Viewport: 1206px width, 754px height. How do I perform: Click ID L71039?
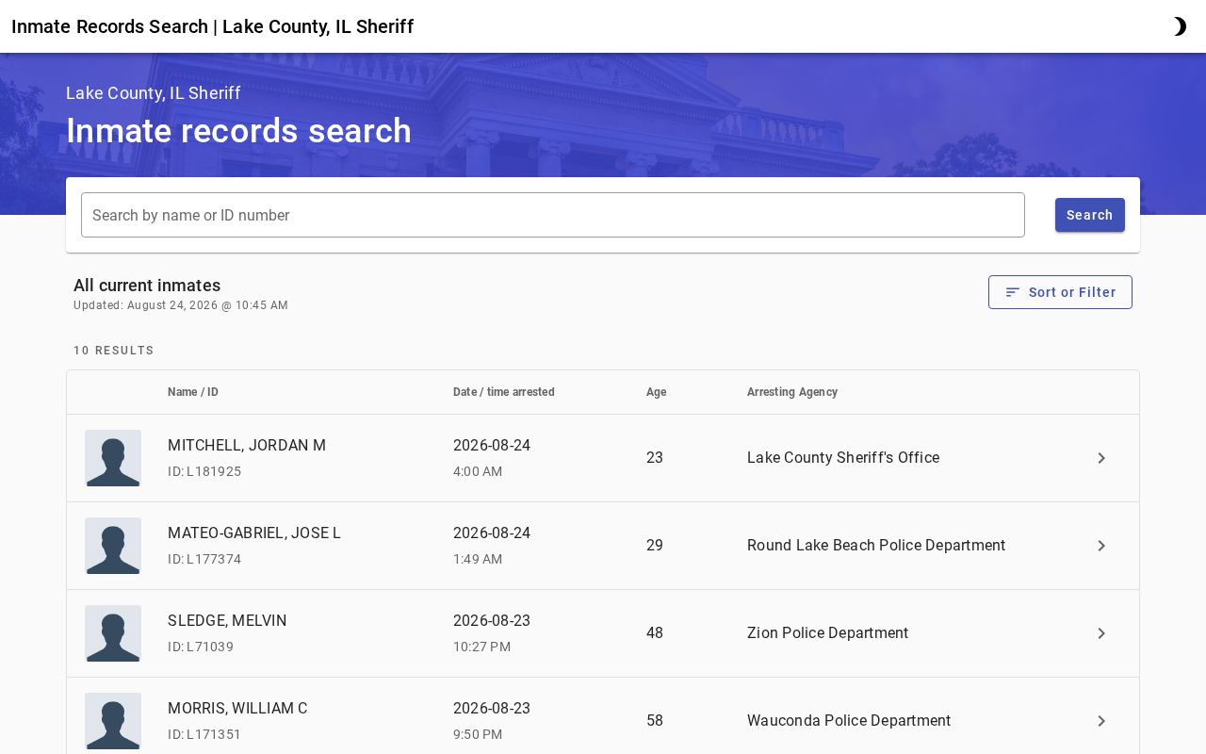(x=201, y=647)
